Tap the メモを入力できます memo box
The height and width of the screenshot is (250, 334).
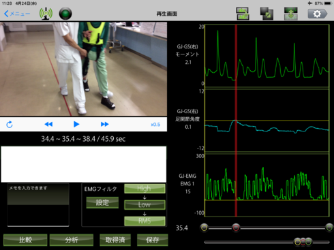[38, 205]
